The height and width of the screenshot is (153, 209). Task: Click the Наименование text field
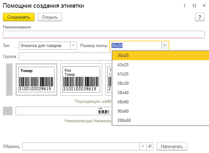[103, 35]
